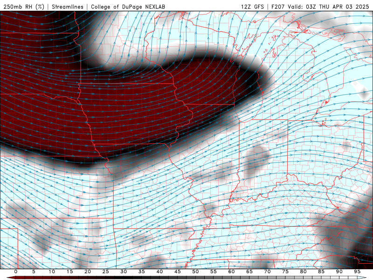This screenshot has height=280, width=373.
Task: Click the 'F207' forecast hour text
Action: [x=278, y=7]
